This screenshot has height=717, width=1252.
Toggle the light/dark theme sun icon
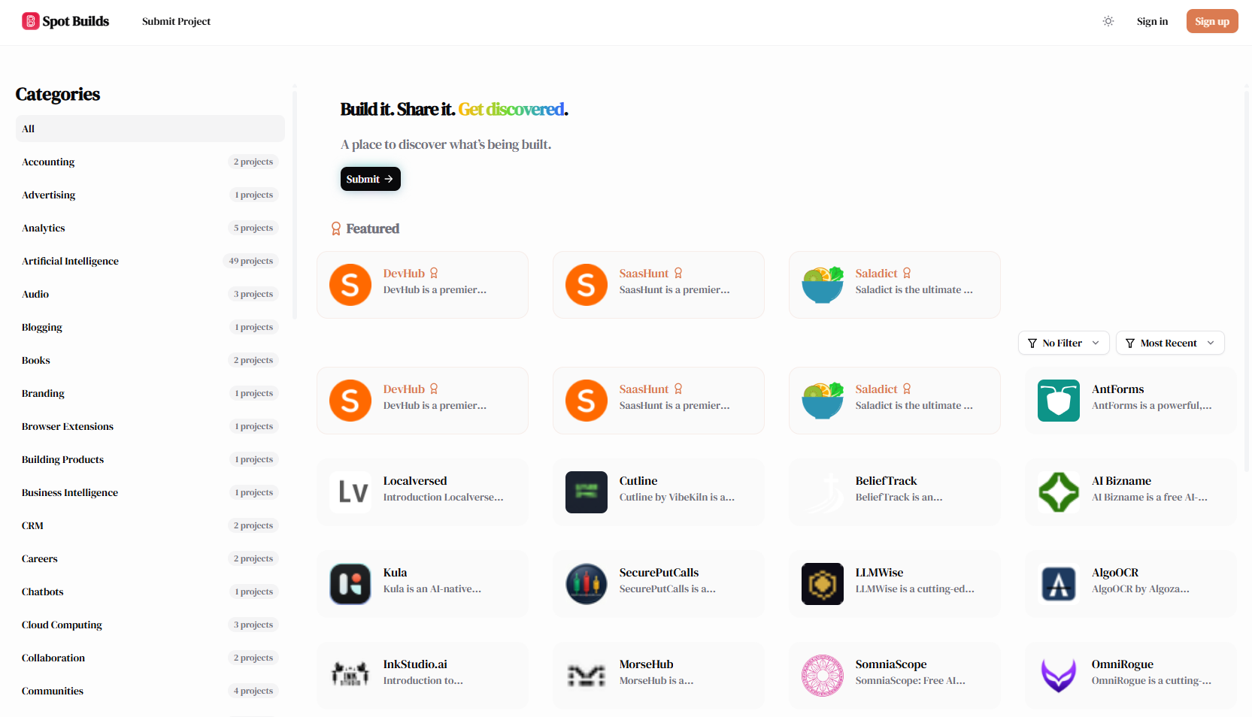1108,21
